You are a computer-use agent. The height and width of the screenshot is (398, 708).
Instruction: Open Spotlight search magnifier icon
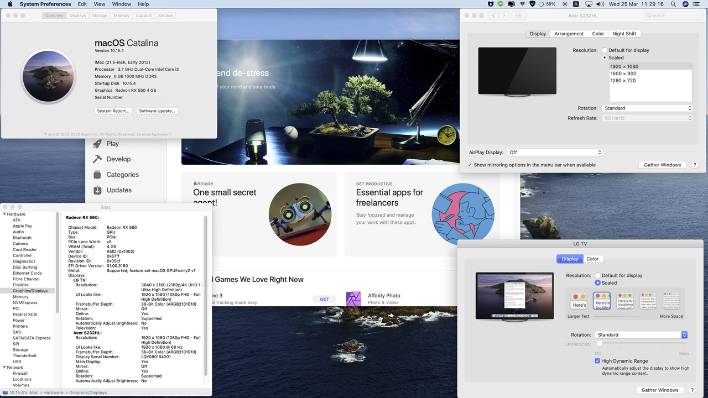[673, 4]
